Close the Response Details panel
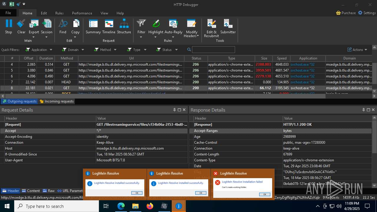377x212 pixels. tap(373, 110)
